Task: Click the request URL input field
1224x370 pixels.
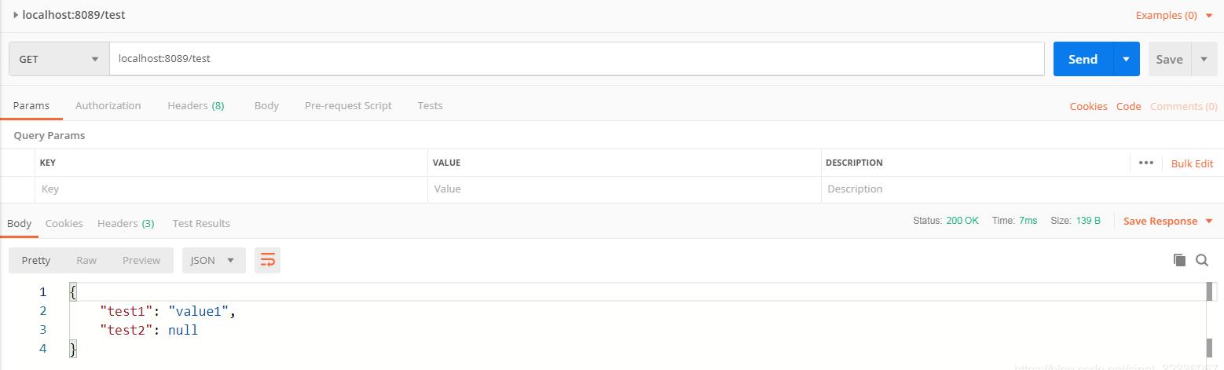Action: 576,59
